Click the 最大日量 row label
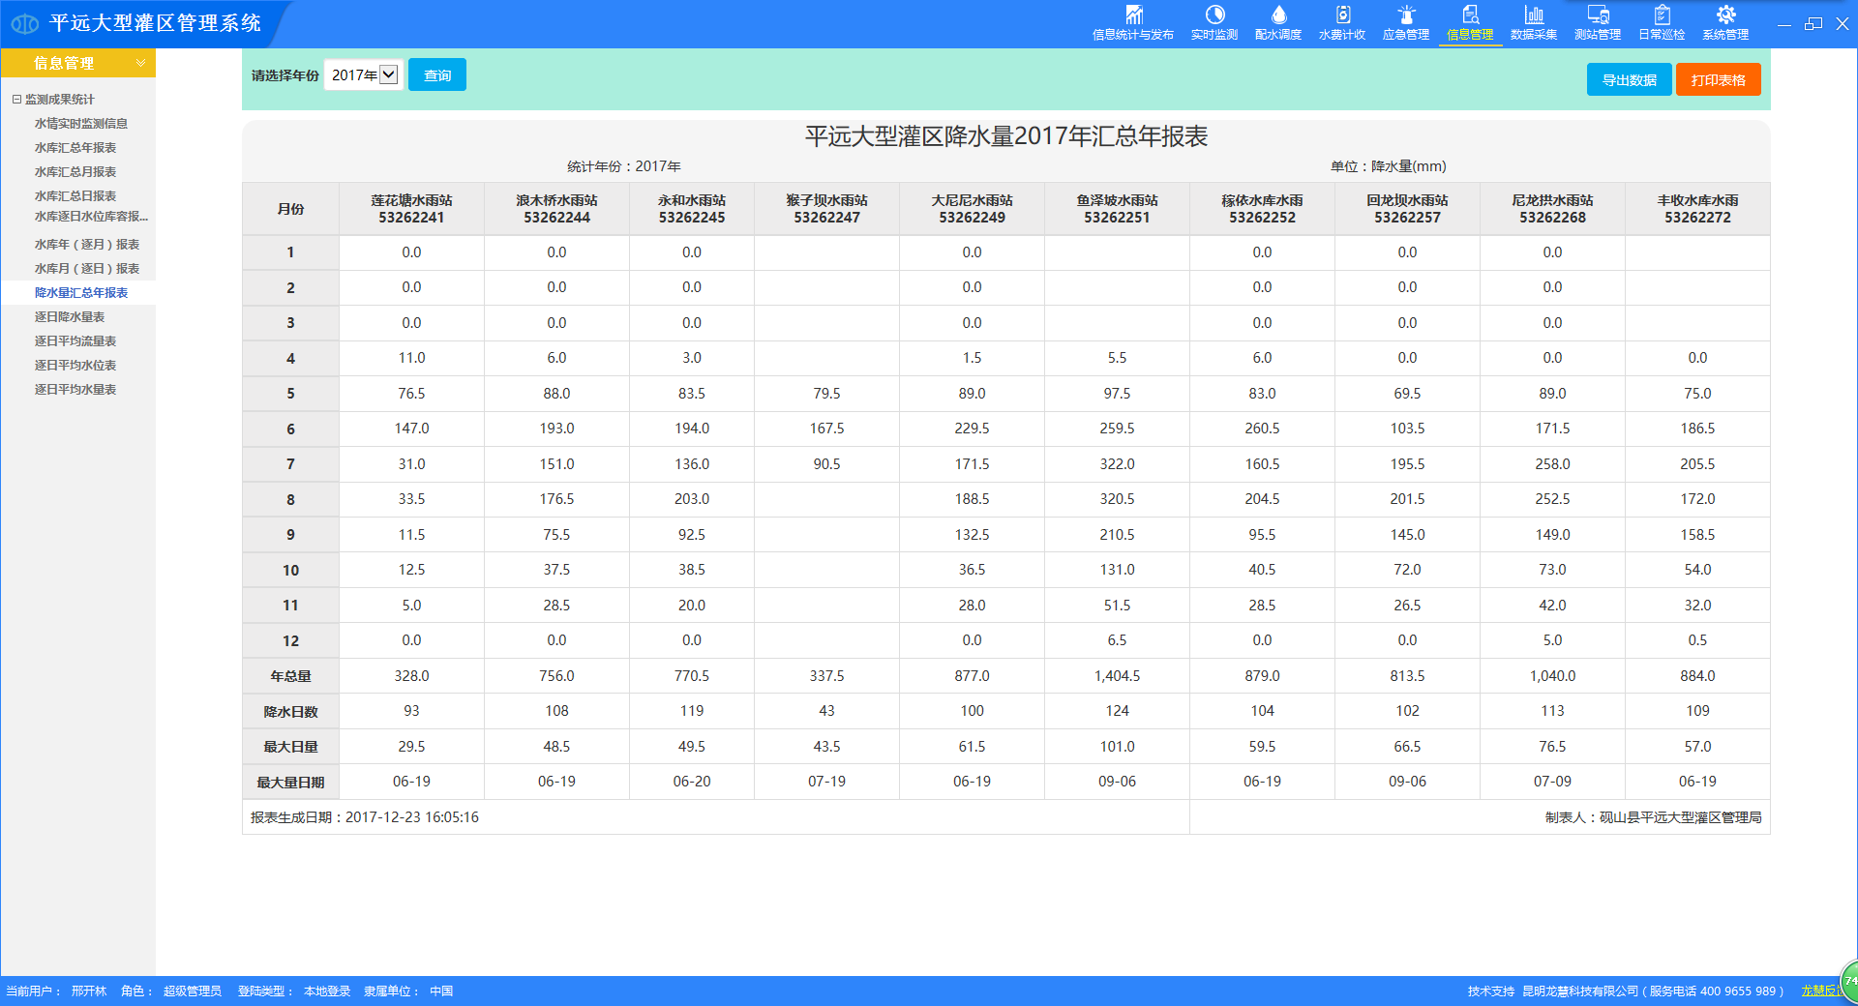Image resolution: width=1858 pixels, height=1006 pixels. tap(290, 747)
